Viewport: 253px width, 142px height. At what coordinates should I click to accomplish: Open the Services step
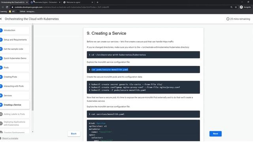click(x=15, y=95)
